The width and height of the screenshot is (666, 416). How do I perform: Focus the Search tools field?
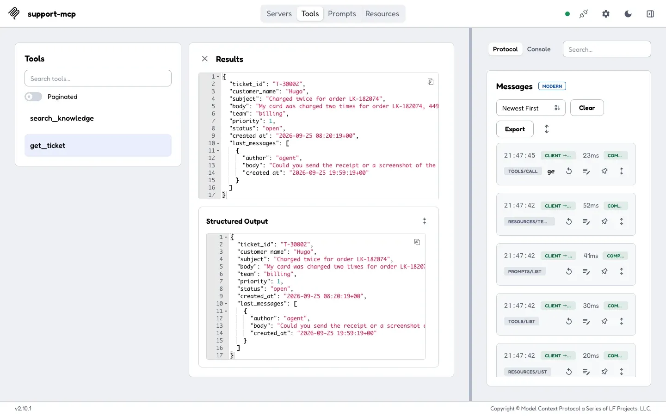coord(98,79)
